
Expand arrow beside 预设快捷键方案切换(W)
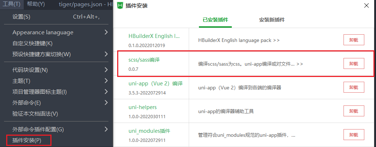tap(106, 54)
